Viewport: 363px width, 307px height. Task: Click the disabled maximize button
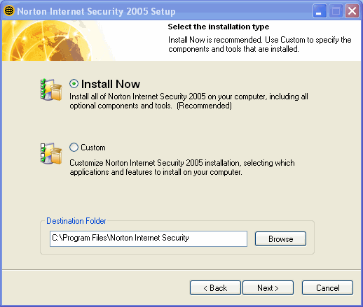point(336,10)
